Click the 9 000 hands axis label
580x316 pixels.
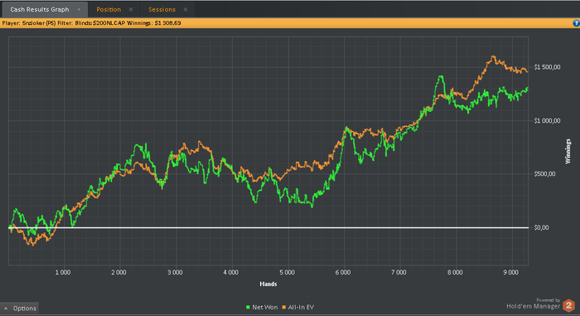tap(511, 272)
